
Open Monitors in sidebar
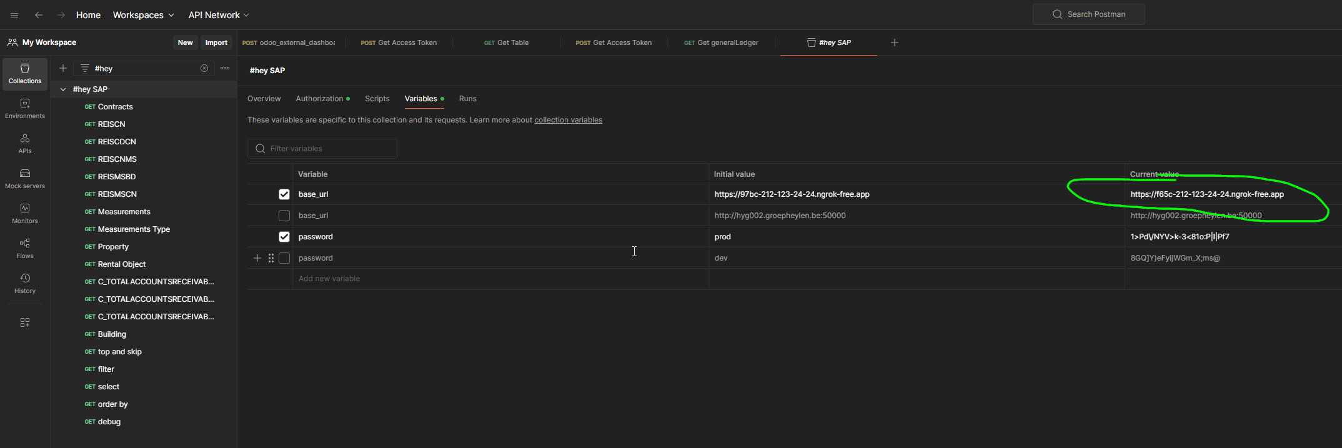click(25, 214)
